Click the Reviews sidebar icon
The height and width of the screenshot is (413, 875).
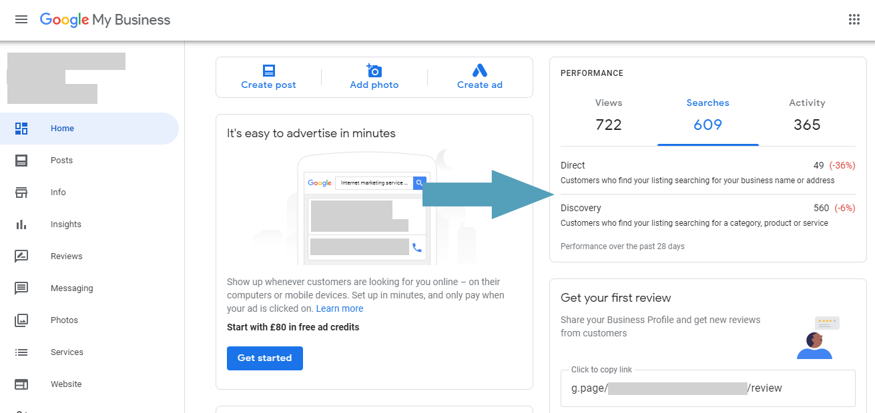point(21,256)
